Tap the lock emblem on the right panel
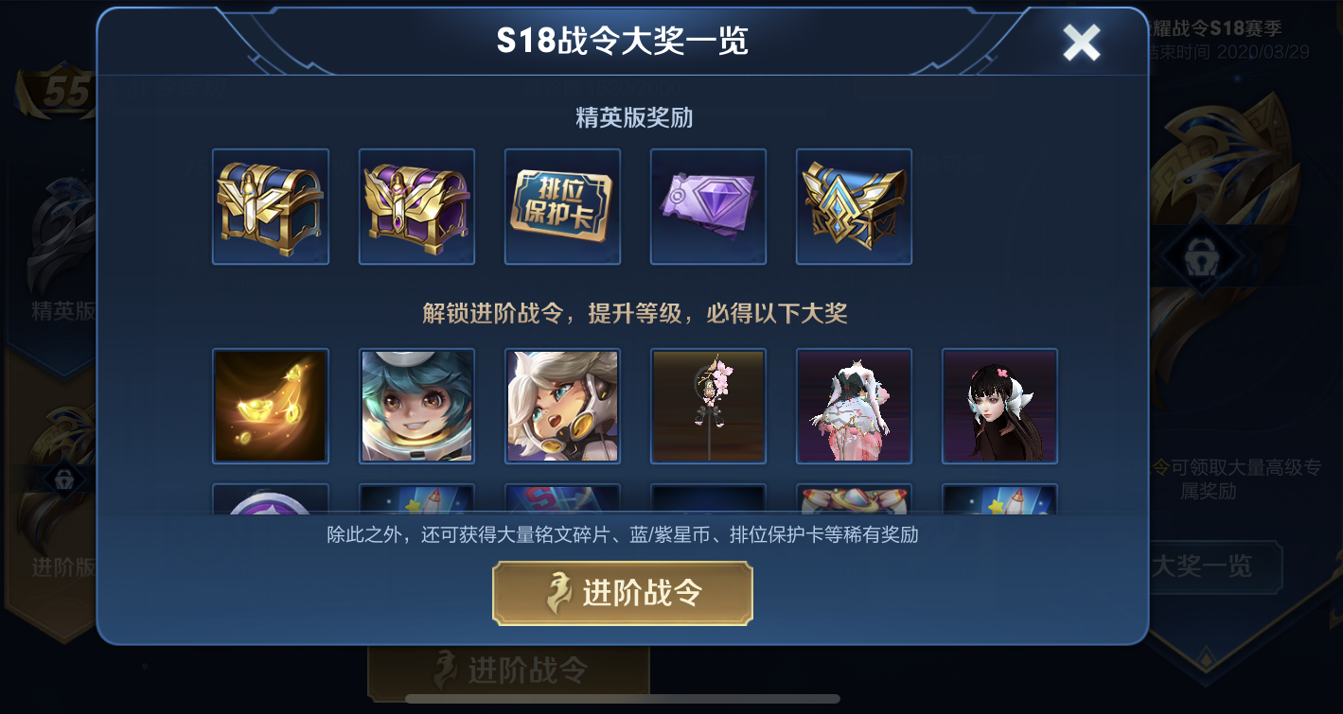This screenshot has height=714, width=1343. point(1193,256)
